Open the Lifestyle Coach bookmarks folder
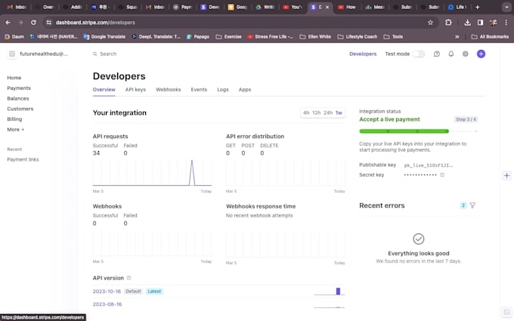Image resolution: width=514 pixels, height=321 pixels. pos(358,37)
